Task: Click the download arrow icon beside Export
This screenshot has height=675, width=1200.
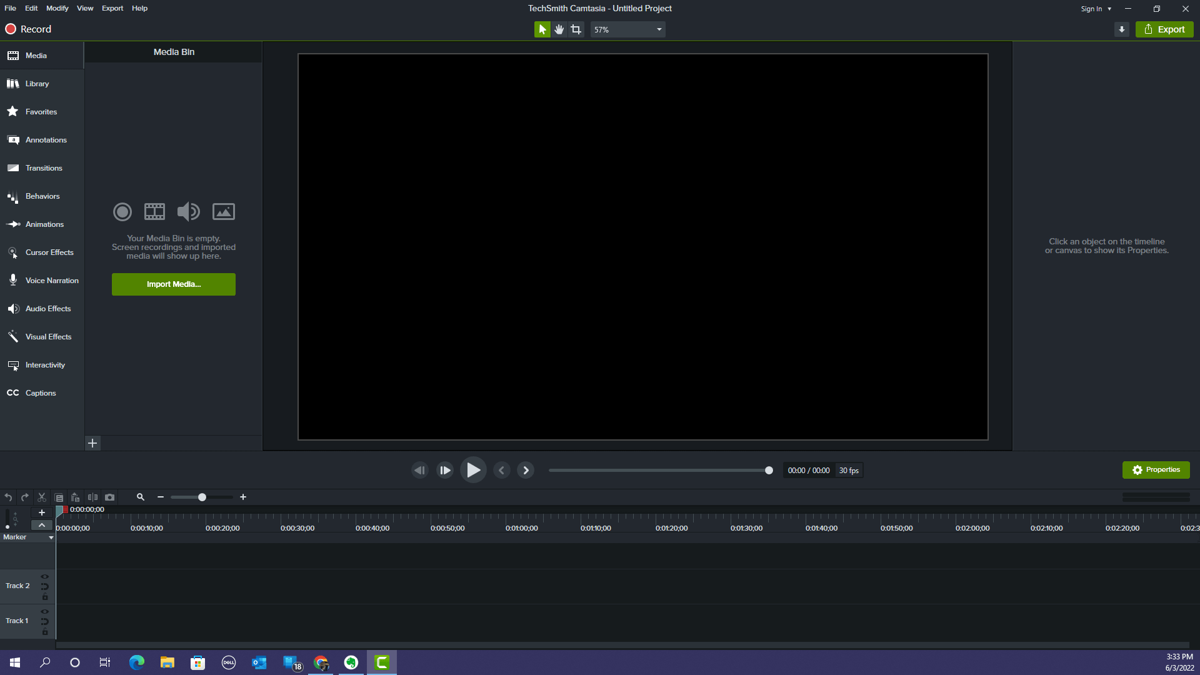Action: click(x=1122, y=29)
